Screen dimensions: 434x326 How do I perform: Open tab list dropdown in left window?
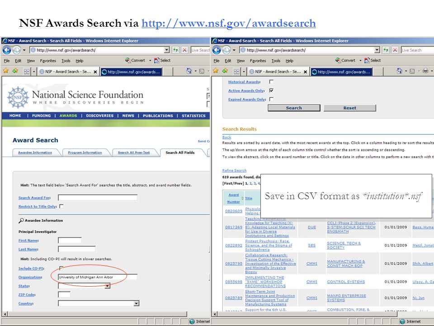click(34, 72)
